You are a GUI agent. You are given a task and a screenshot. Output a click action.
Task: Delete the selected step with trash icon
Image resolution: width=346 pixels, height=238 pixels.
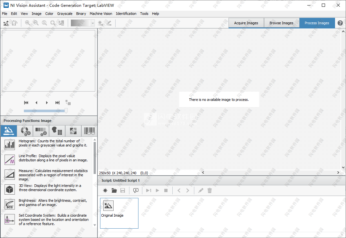point(209,190)
